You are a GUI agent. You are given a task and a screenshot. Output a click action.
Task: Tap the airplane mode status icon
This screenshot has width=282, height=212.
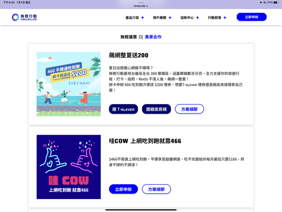click(261, 2)
